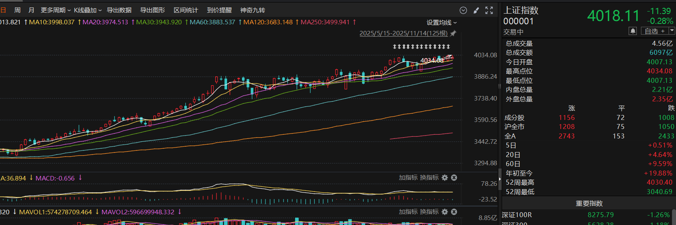The width and height of the screenshot is (676, 225).
Task: Click MACD:-0.656 indicator value
Action: click(55, 178)
